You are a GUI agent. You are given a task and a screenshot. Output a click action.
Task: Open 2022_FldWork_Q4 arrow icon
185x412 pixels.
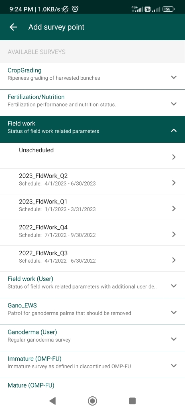pos(174,235)
